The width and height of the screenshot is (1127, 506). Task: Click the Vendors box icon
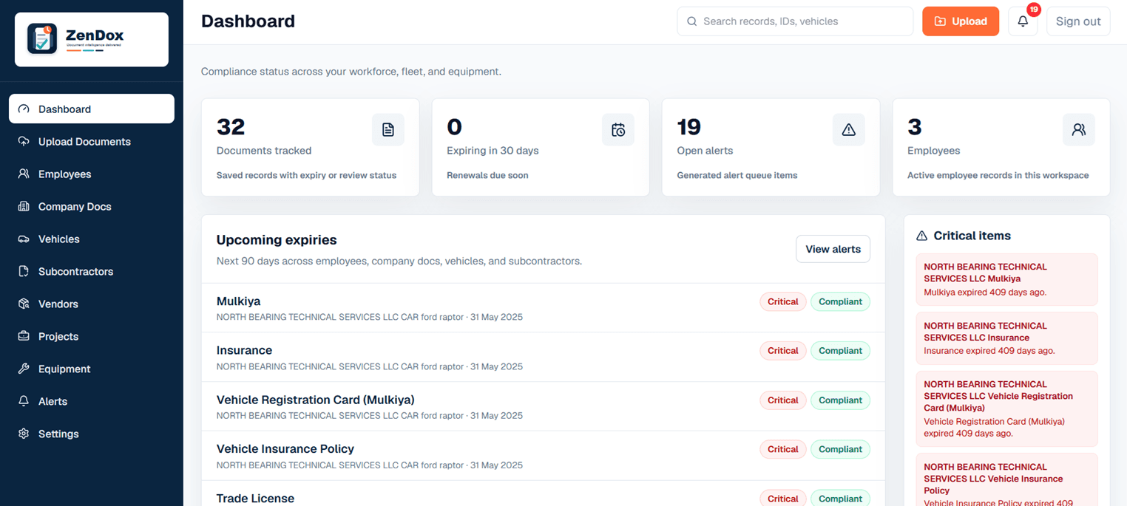[24, 304]
